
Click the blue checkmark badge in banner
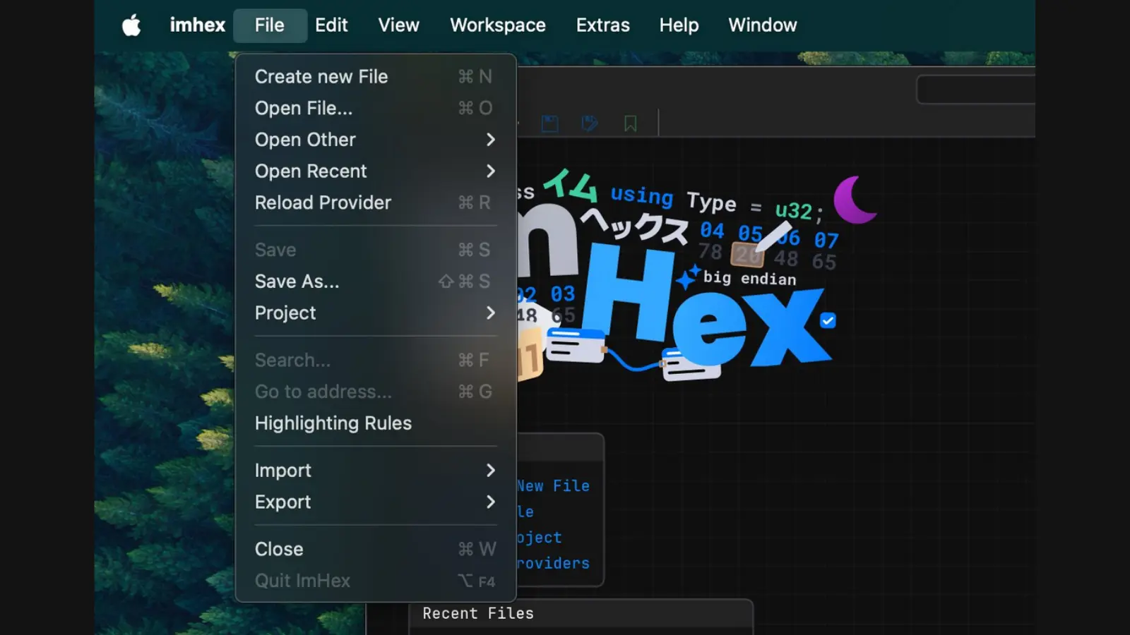click(x=828, y=321)
